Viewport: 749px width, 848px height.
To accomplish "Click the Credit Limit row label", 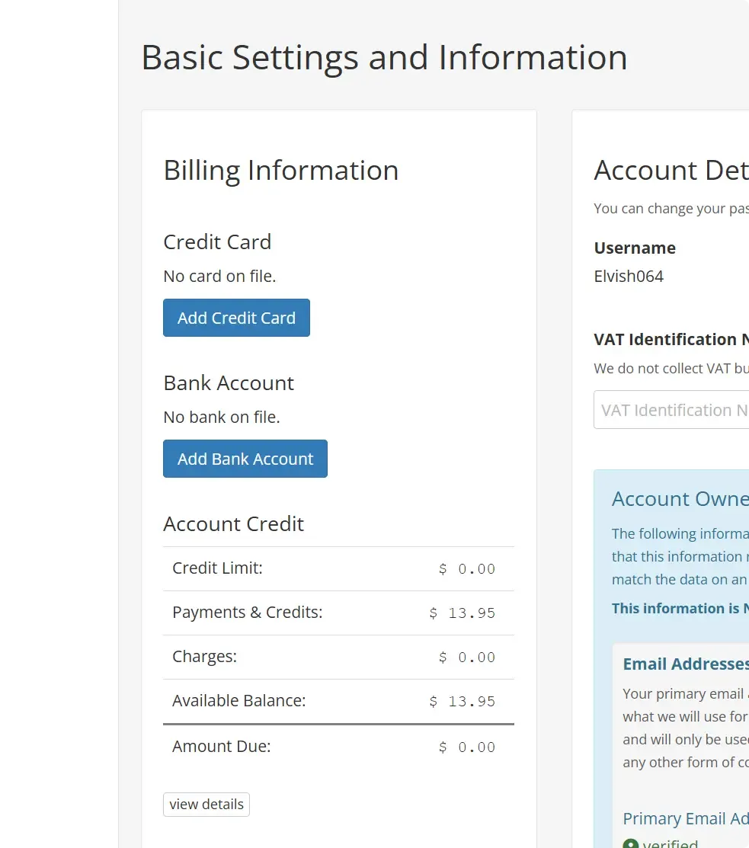I will point(217,568).
